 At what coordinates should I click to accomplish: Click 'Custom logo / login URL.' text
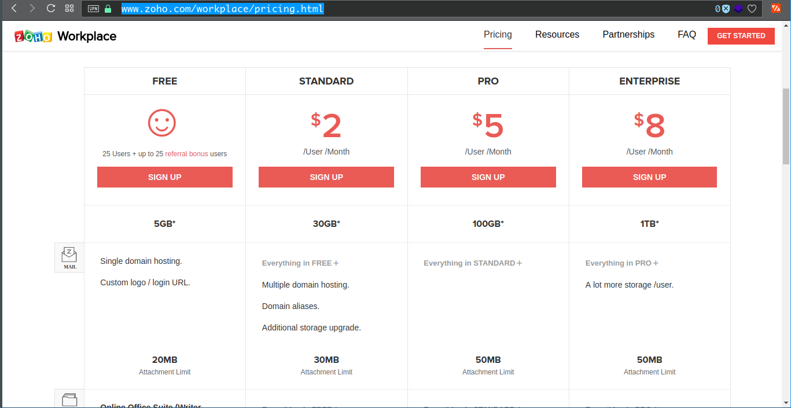coord(145,282)
